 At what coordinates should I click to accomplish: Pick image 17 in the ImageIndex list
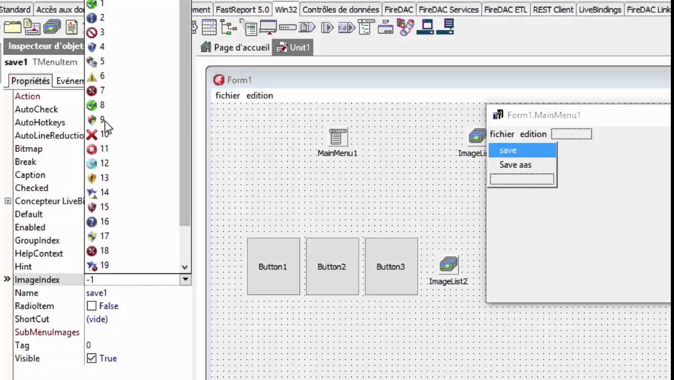[x=132, y=236]
